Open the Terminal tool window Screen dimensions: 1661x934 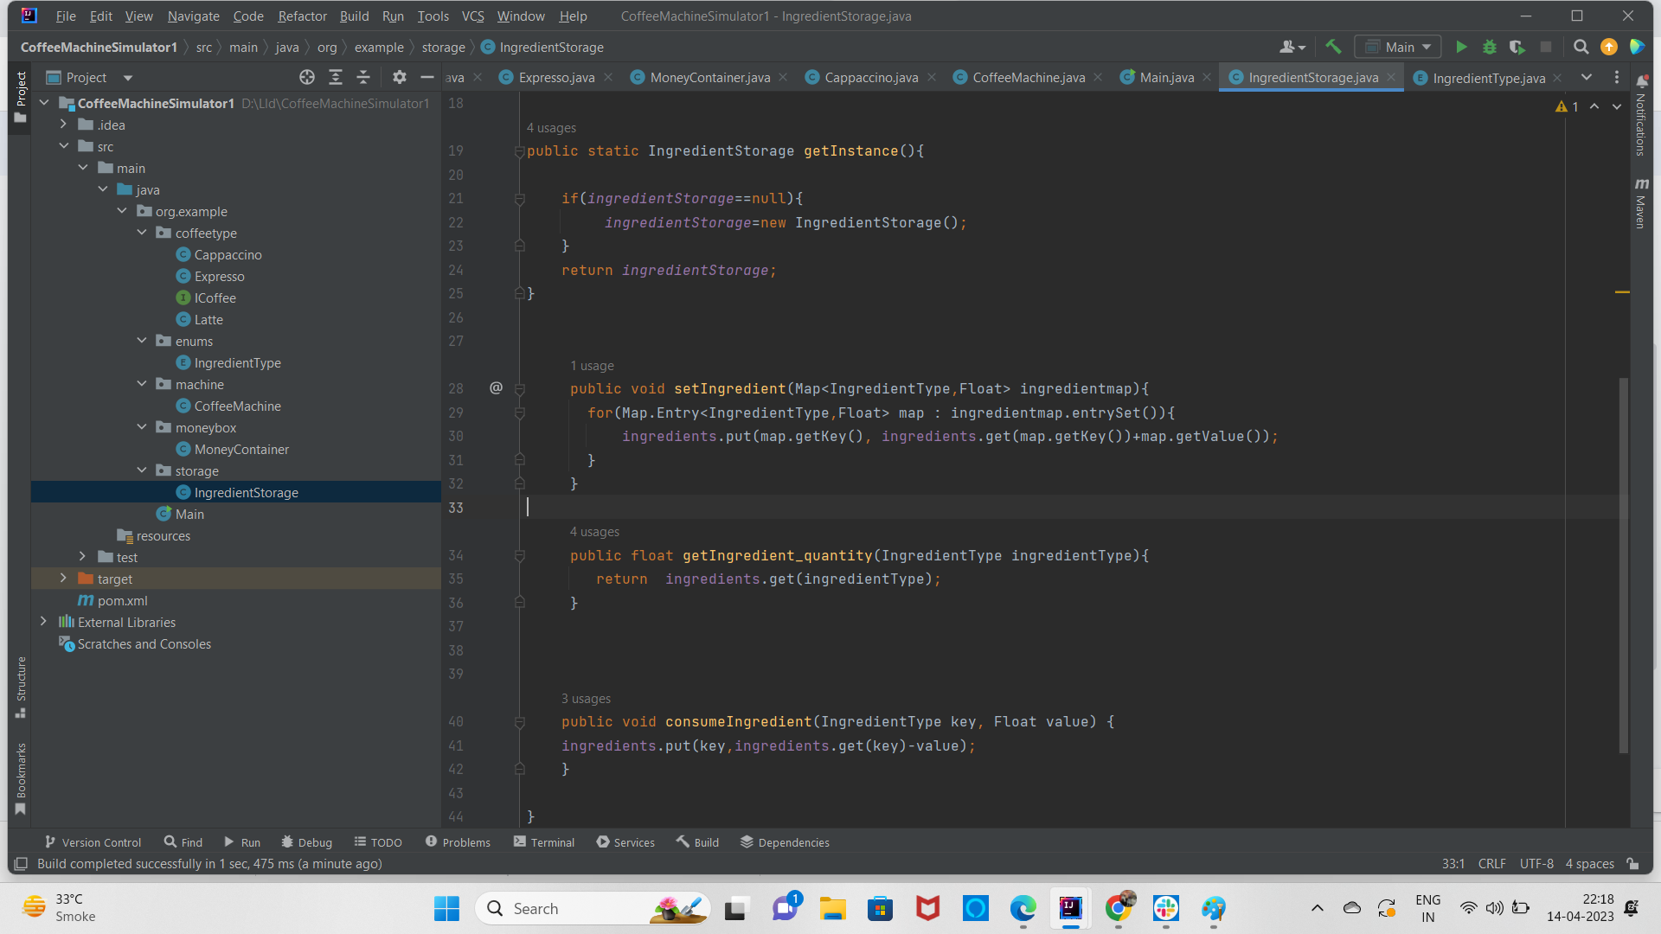543,842
